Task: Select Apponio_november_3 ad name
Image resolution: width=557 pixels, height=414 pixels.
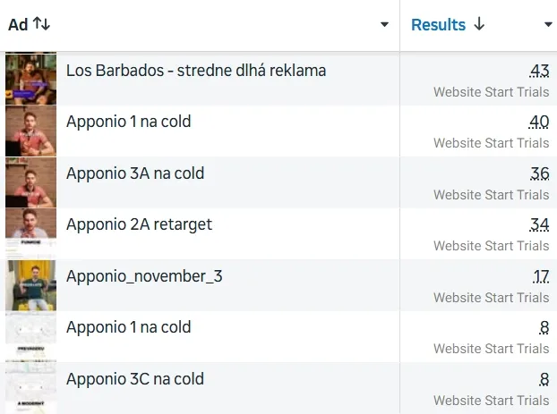Action: [144, 276]
